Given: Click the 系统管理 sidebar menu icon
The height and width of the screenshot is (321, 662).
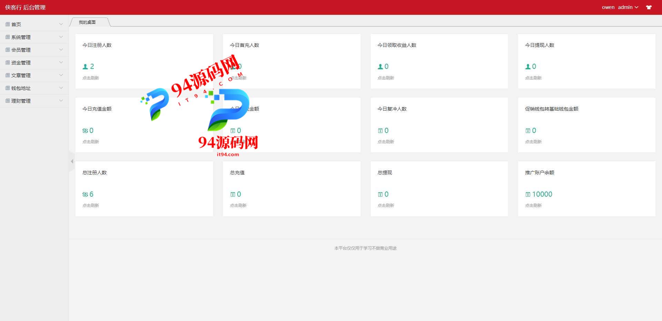Looking at the screenshot, I should pos(8,37).
